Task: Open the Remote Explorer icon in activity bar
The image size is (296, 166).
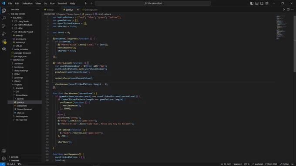Action: (x=4, y=49)
